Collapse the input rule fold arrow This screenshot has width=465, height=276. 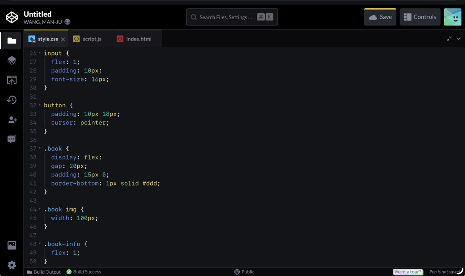tap(40, 53)
